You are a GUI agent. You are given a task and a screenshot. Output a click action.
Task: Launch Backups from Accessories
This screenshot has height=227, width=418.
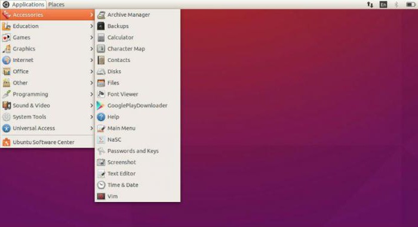click(x=137, y=26)
